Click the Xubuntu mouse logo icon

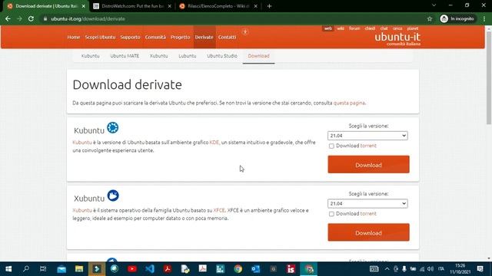(x=113, y=195)
